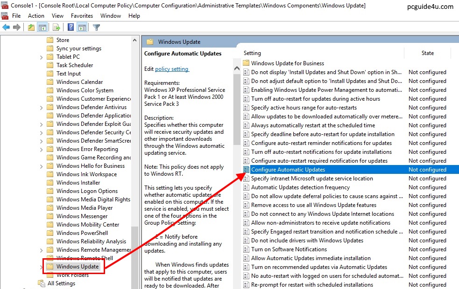Image resolution: width=459 pixels, height=289 pixels.
Task: Click the Export List toolbar icon
Action: pos(56,27)
